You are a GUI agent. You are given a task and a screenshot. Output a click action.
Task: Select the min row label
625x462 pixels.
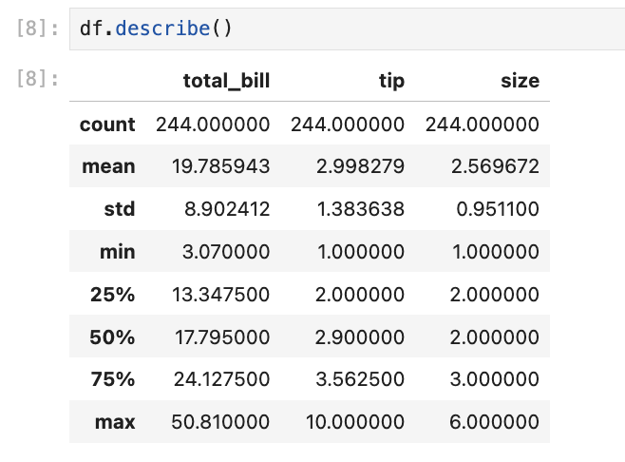118,252
